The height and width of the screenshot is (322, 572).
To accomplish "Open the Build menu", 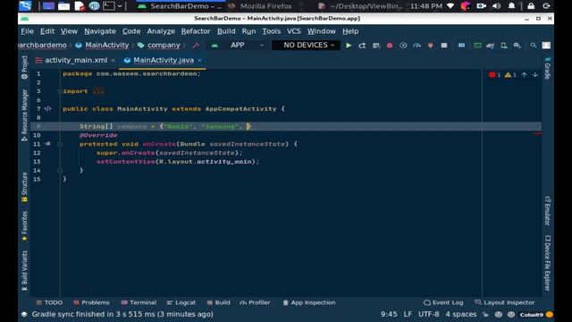I will [x=226, y=31].
